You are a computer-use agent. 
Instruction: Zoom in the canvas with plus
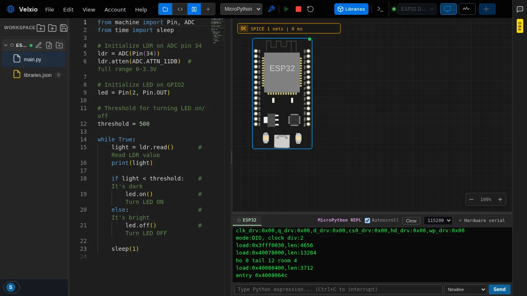[x=500, y=199]
